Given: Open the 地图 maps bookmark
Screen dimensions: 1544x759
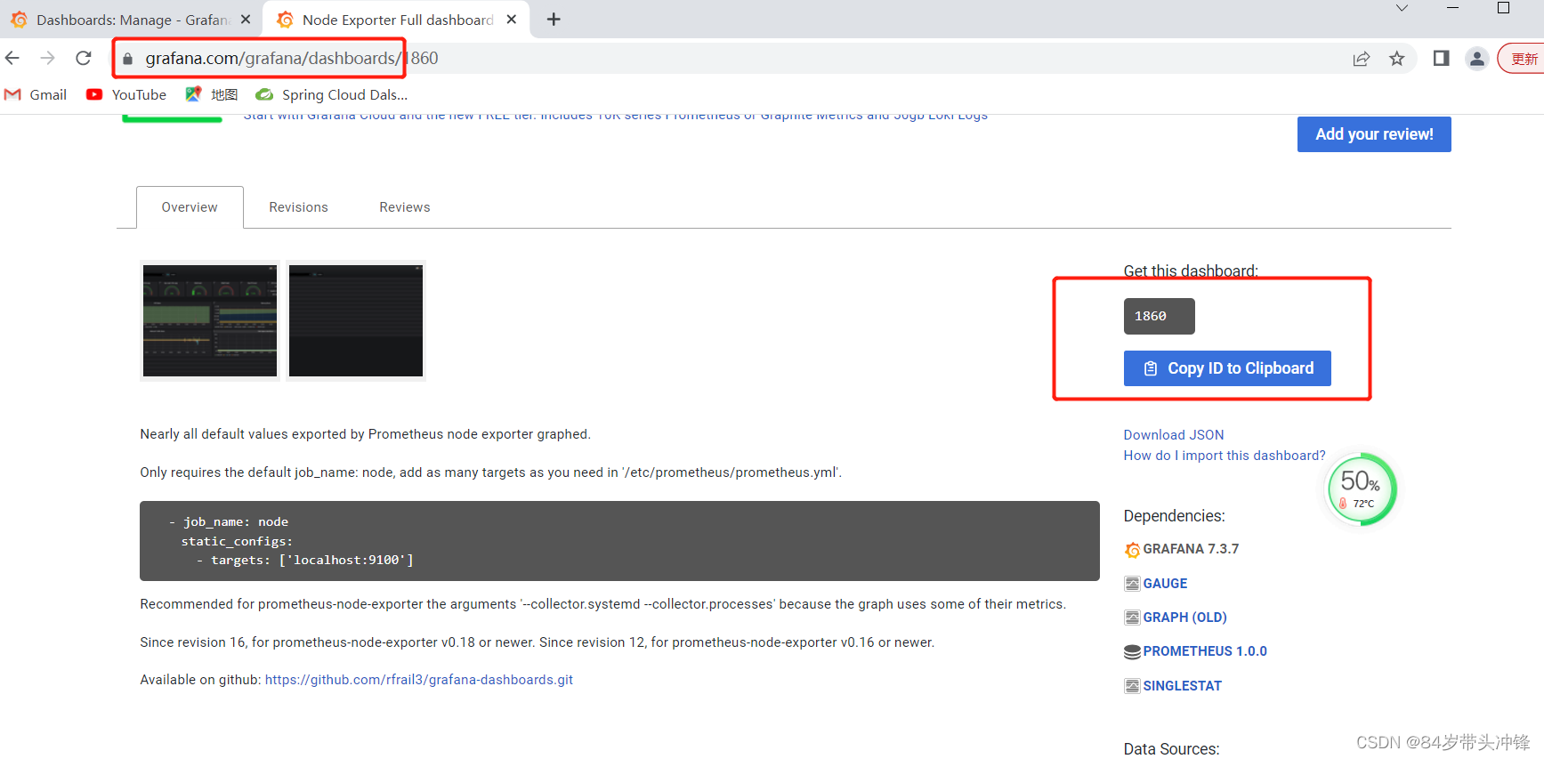Looking at the screenshot, I should [212, 94].
